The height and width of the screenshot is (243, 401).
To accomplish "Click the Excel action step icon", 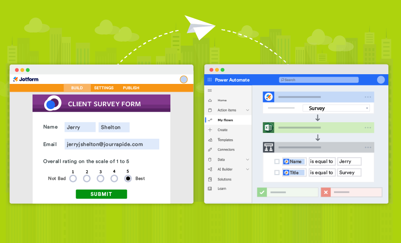I will [268, 128].
